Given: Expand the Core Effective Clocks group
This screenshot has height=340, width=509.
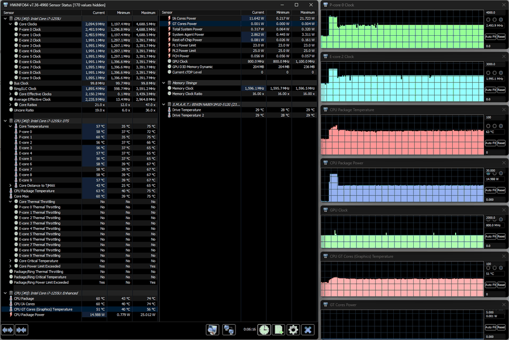Looking at the screenshot, I should 10,94.
